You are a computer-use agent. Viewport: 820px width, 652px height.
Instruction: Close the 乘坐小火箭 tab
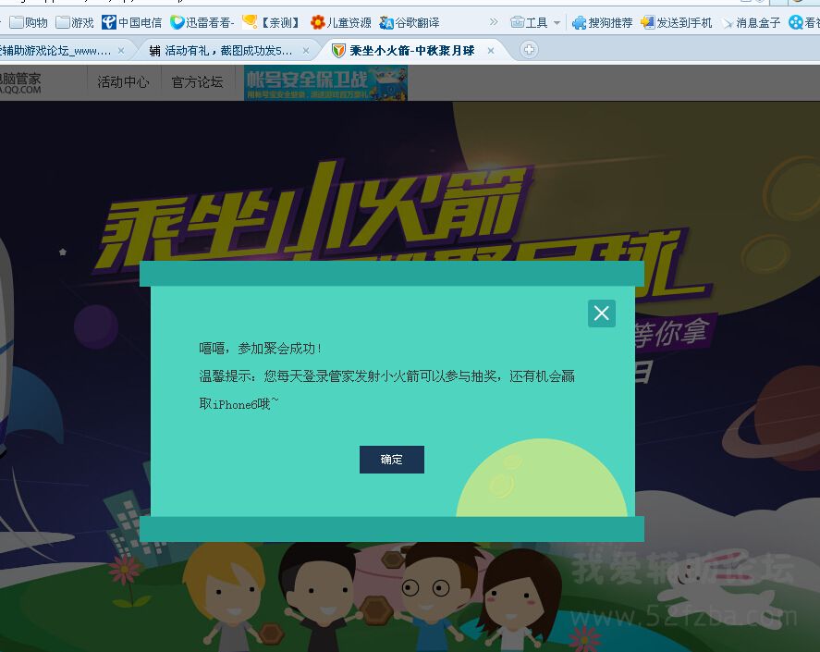tap(491, 51)
